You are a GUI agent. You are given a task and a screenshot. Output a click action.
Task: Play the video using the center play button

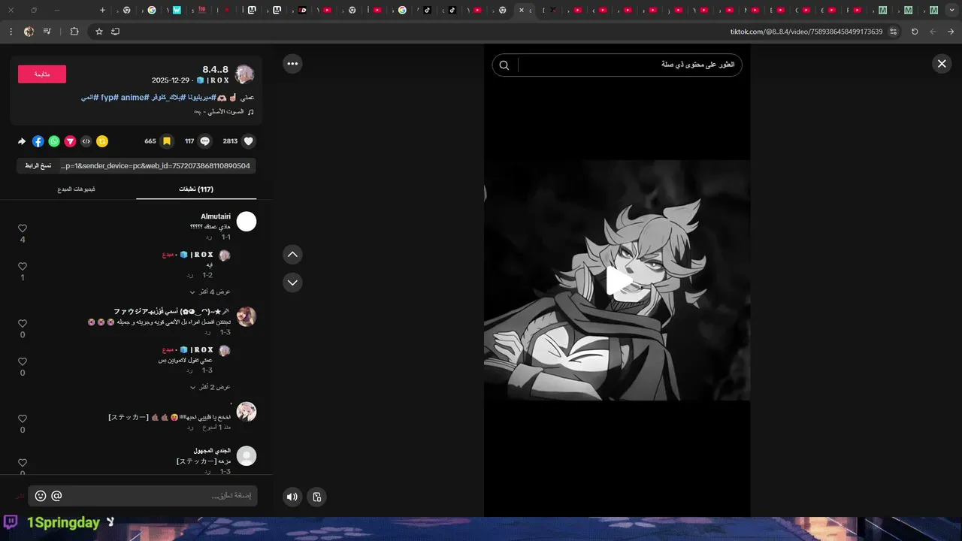pyautogui.click(x=618, y=281)
